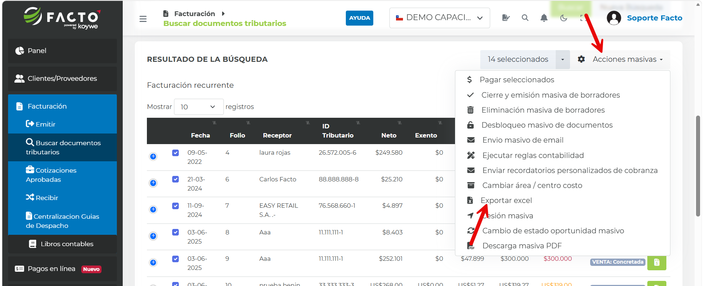Click the rules icon for Ejecutar reglas contabilidad
Image resolution: width=703 pixels, height=286 pixels.
point(471,155)
